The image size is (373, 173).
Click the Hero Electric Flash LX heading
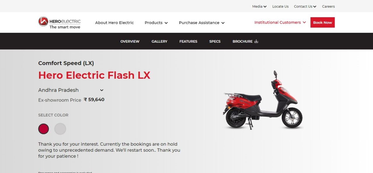[x=94, y=75]
